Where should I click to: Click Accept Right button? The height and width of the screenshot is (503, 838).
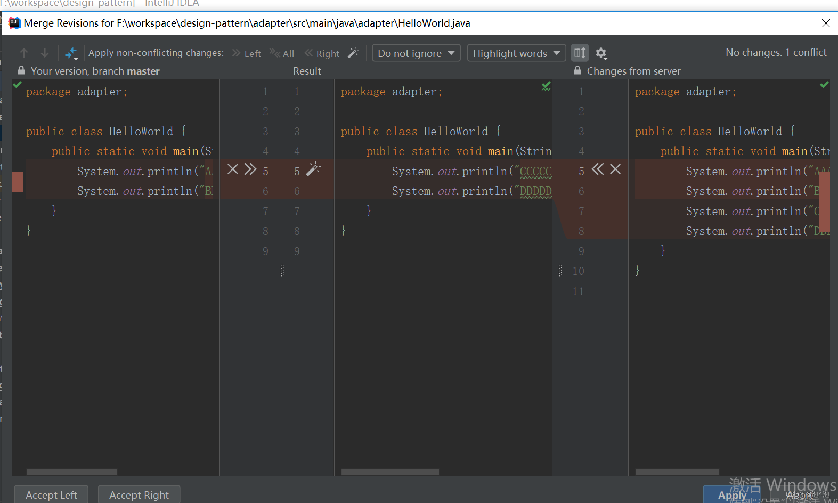click(x=139, y=494)
